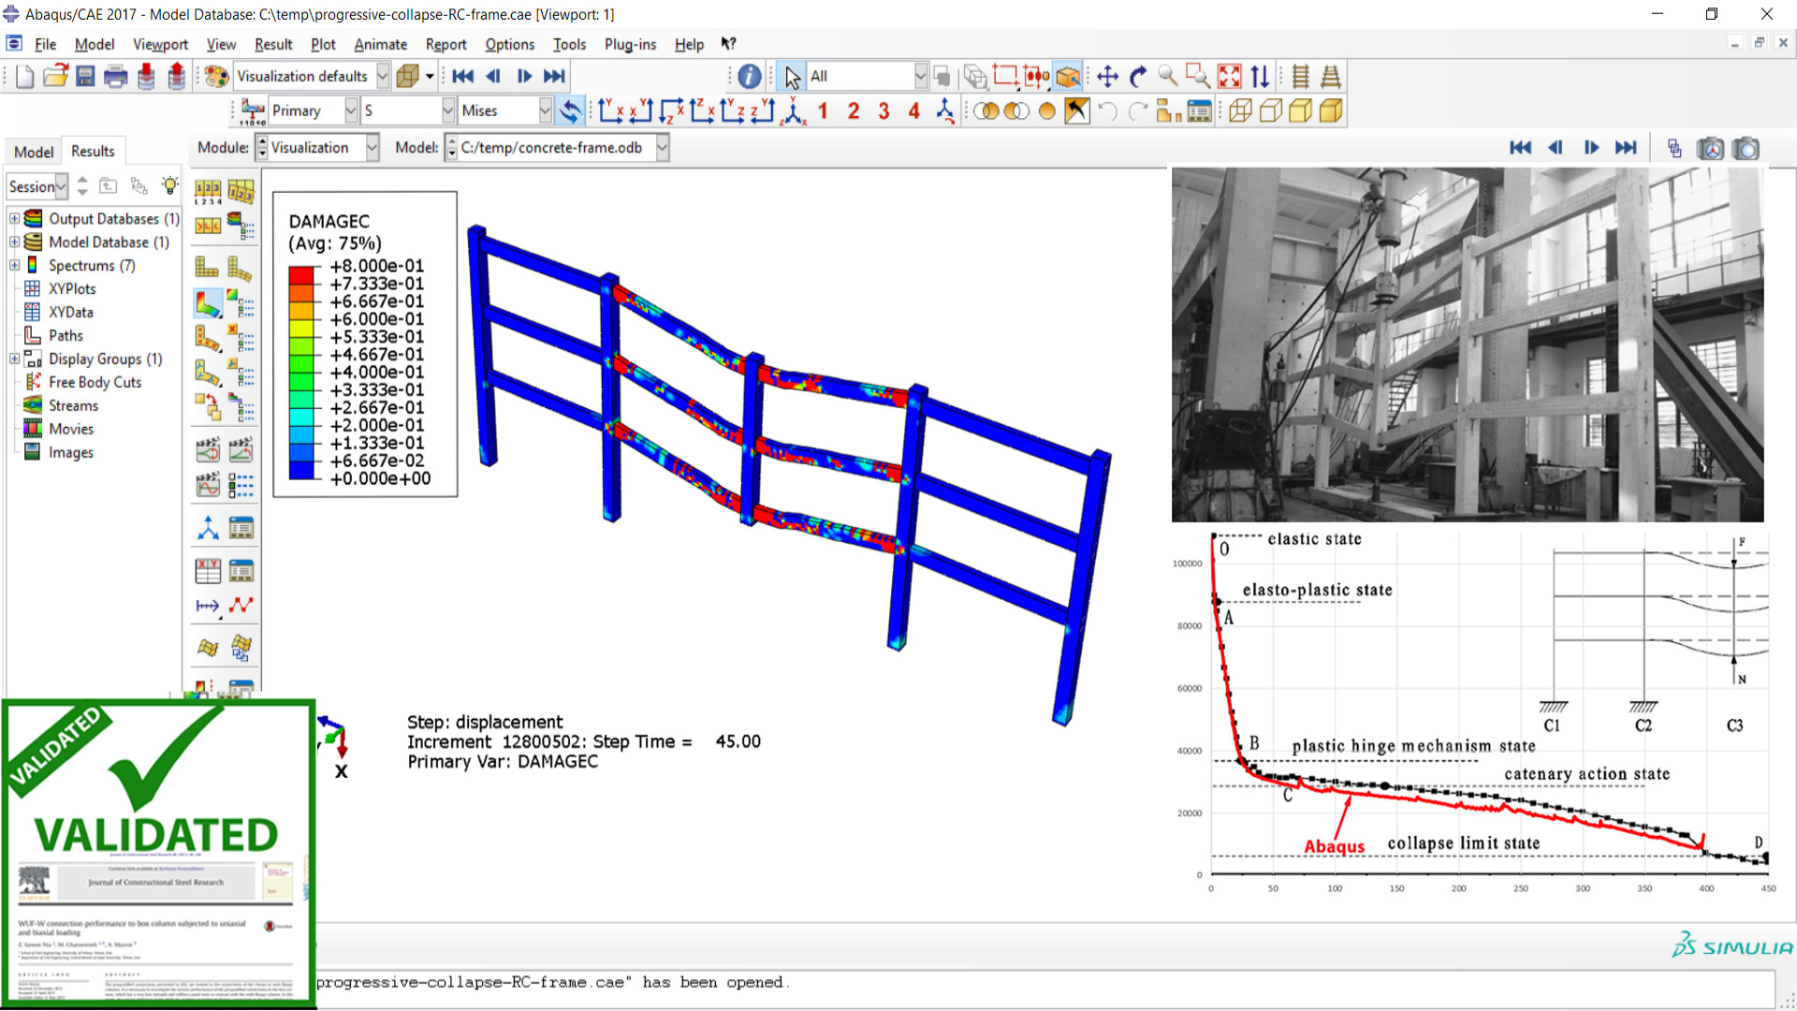Open the Viewport menu

(160, 44)
